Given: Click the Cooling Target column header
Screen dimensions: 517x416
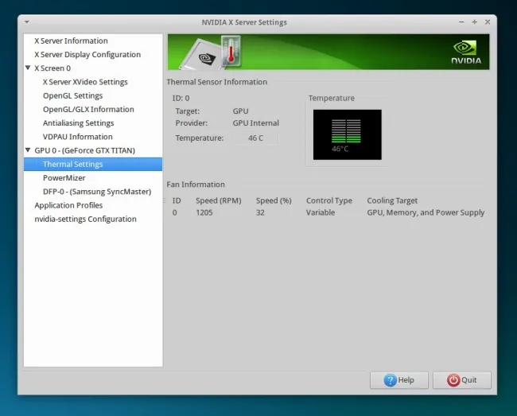Looking at the screenshot, I should click(392, 200).
